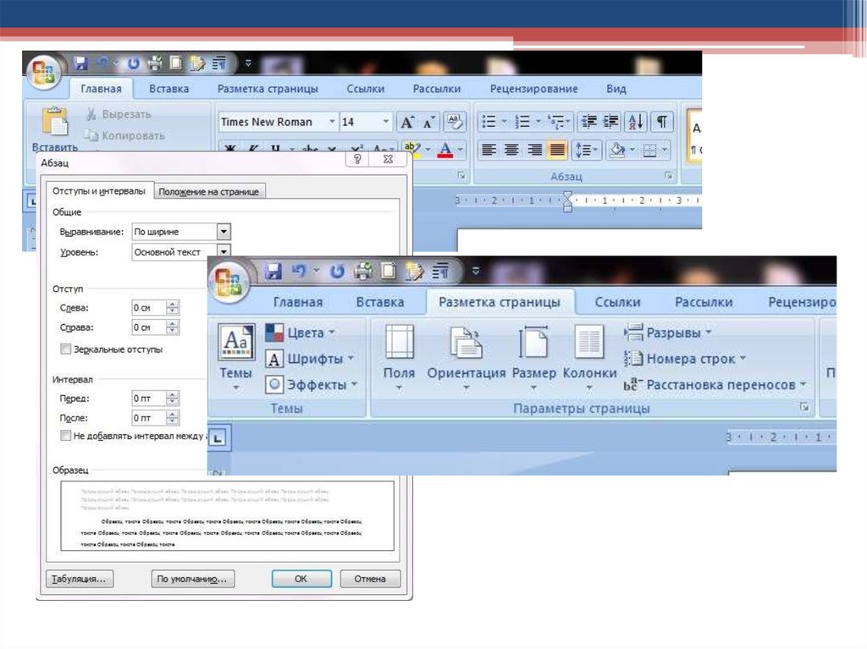Open the Поля margins icon
The image size is (867, 649).
399,355
